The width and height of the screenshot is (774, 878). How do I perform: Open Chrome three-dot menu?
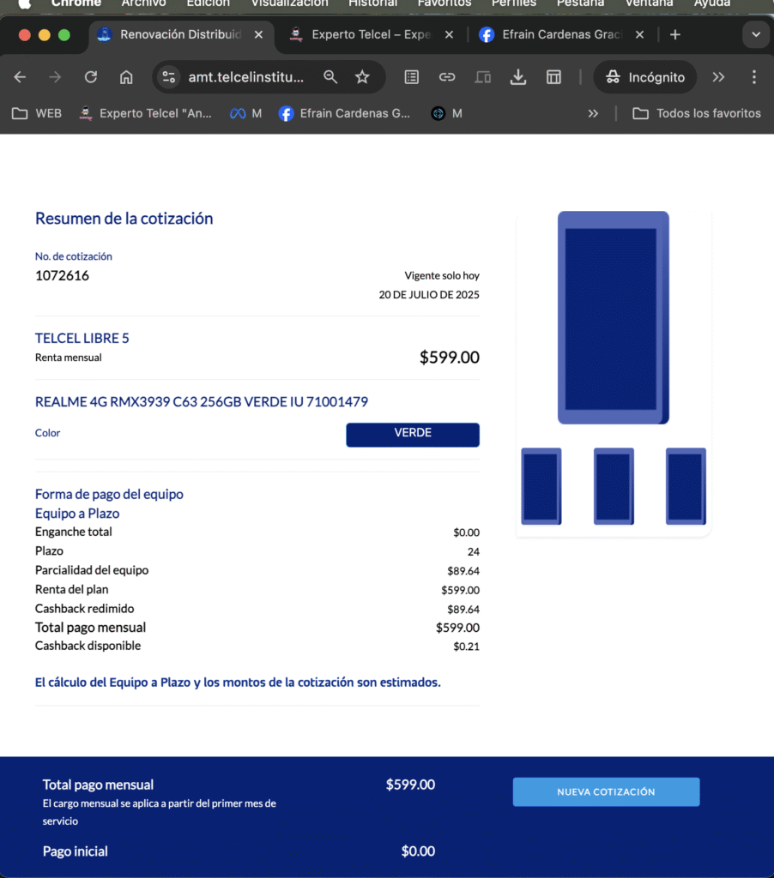[x=754, y=76]
